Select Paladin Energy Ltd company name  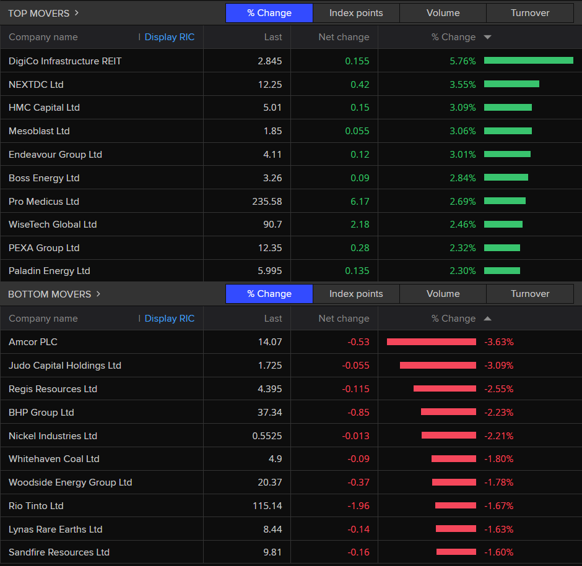pos(50,271)
